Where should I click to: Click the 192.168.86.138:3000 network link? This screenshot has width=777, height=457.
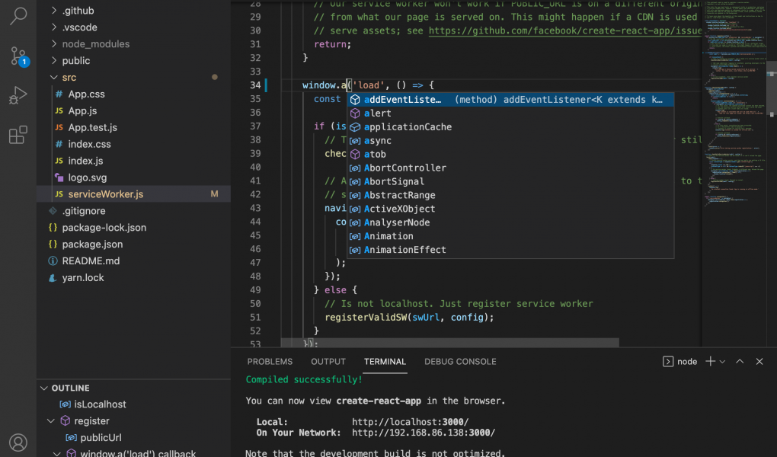[424, 433]
